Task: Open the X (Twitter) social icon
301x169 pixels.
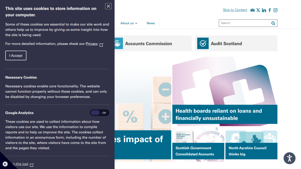Action: 258,10
